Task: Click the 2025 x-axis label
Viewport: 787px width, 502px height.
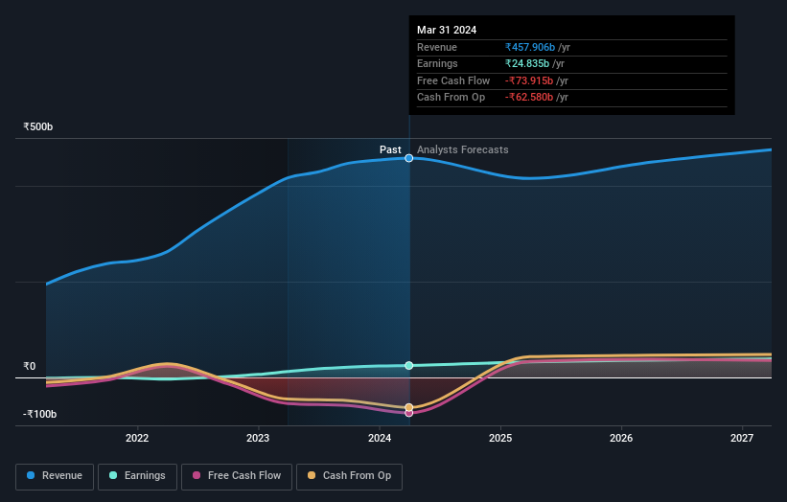Action: tap(500, 439)
